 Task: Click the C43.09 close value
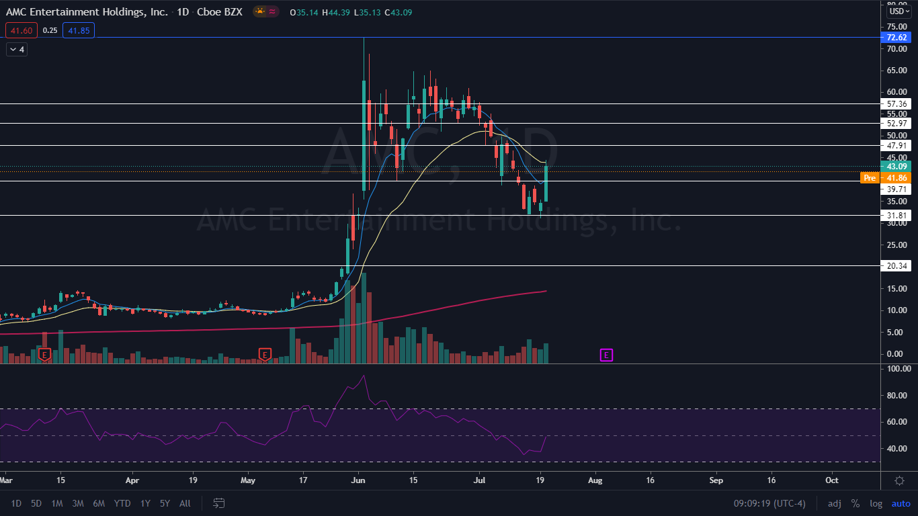point(398,12)
